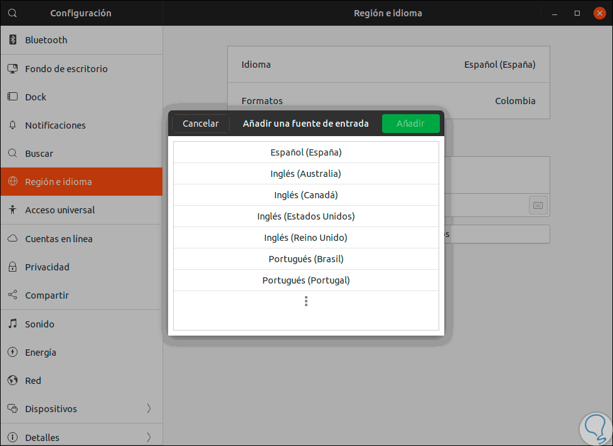Open the Energía settings panel
The height and width of the screenshot is (446, 613).
[x=41, y=353]
